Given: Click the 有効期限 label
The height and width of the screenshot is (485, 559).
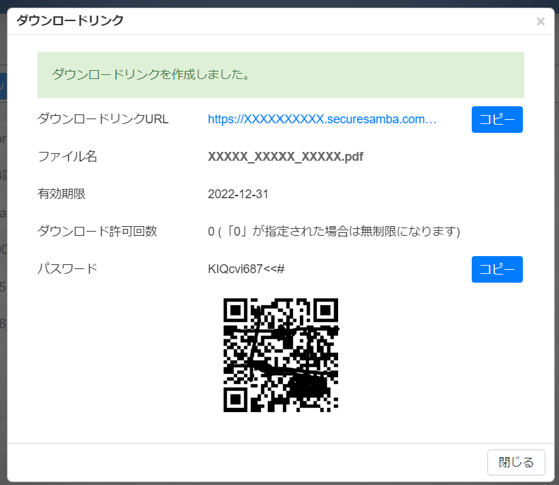Looking at the screenshot, I should 61,194.
